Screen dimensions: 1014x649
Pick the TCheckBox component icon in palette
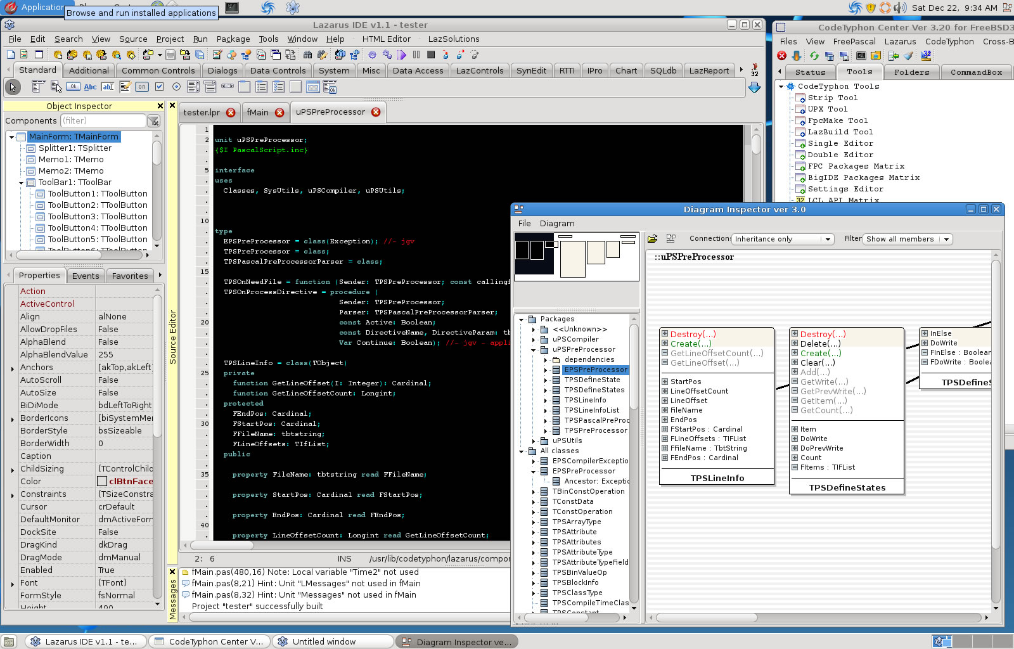[159, 87]
